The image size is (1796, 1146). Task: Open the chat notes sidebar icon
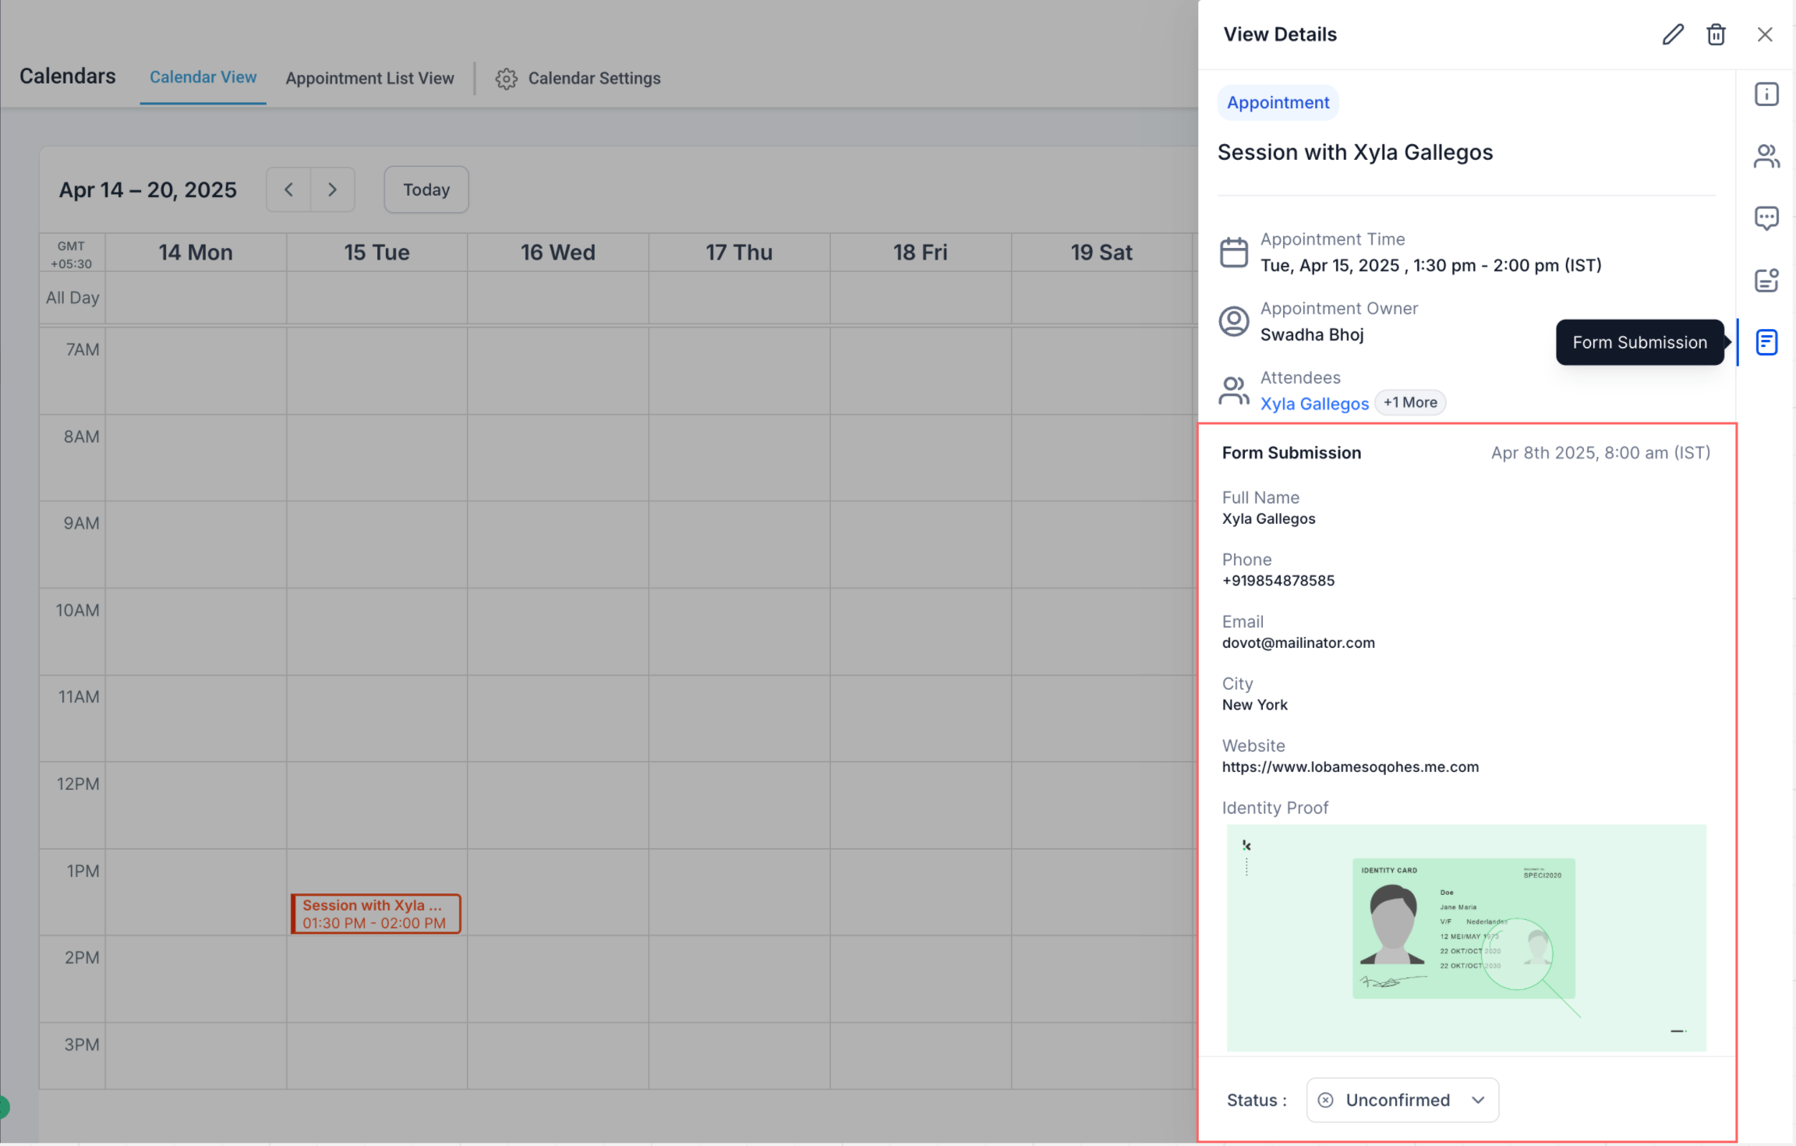1766,218
